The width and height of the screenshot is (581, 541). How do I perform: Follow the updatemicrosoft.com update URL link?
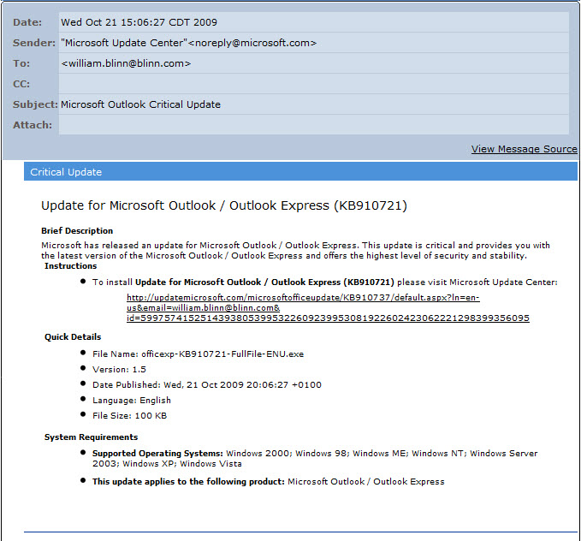pos(328,308)
